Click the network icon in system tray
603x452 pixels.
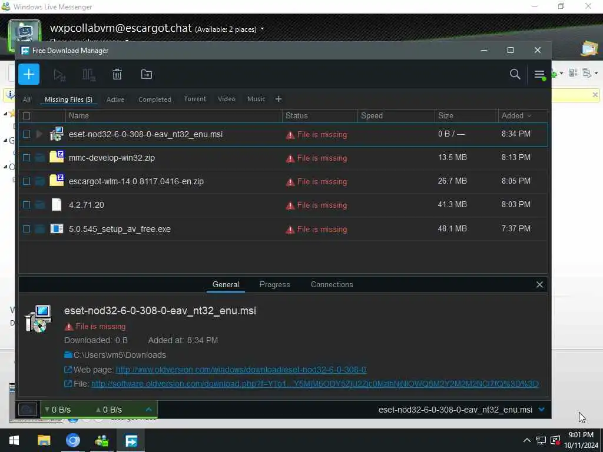pos(541,440)
